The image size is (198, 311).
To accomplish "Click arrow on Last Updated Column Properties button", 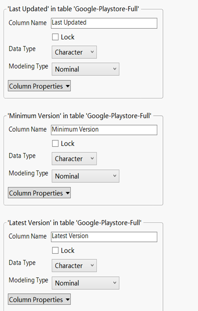I will click(68, 86).
